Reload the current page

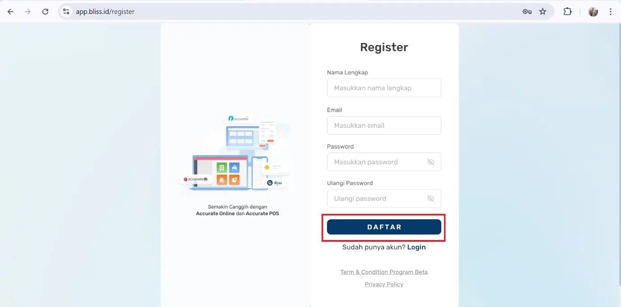(x=45, y=12)
